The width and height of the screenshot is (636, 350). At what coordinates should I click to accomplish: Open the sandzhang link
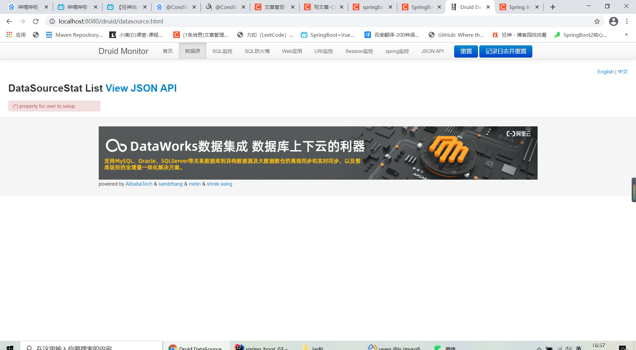point(171,184)
